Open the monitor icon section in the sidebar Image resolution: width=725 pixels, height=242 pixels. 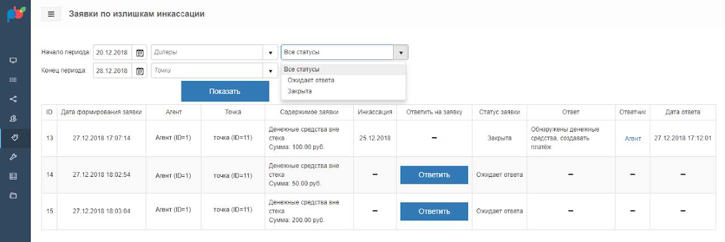14,61
